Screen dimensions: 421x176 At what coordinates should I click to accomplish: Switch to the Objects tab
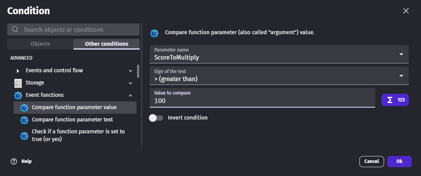pos(40,44)
